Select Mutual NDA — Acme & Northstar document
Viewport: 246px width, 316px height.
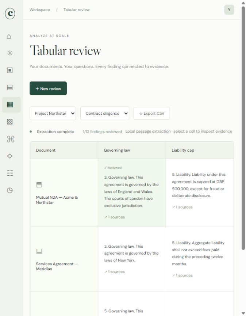[x=57, y=200]
